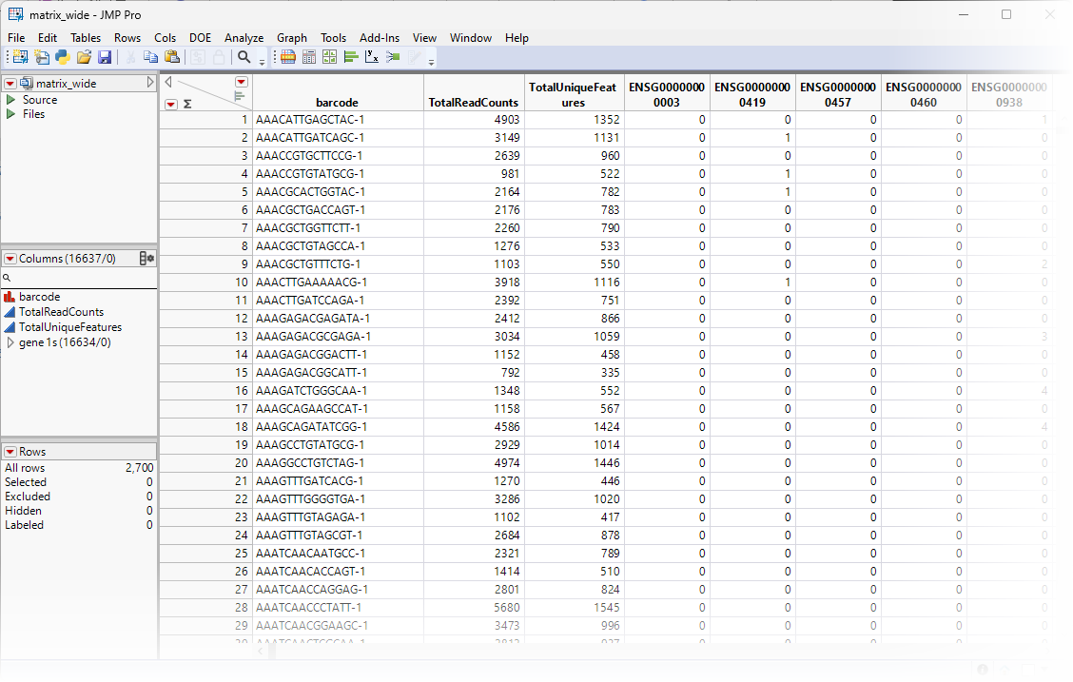The width and height of the screenshot is (1073, 682).
Task: Open the DOE menu
Action: (x=200, y=38)
